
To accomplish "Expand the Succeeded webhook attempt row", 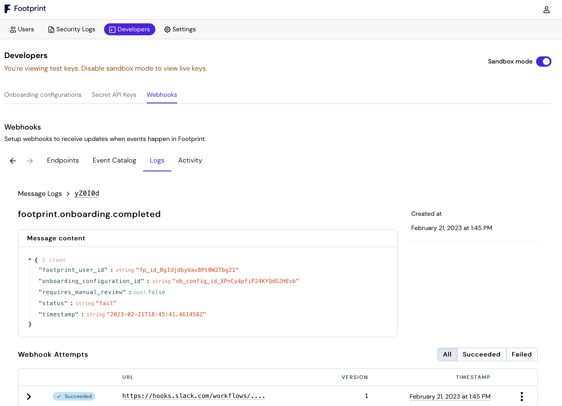I will pyautogui.click(x=29, y=396).
